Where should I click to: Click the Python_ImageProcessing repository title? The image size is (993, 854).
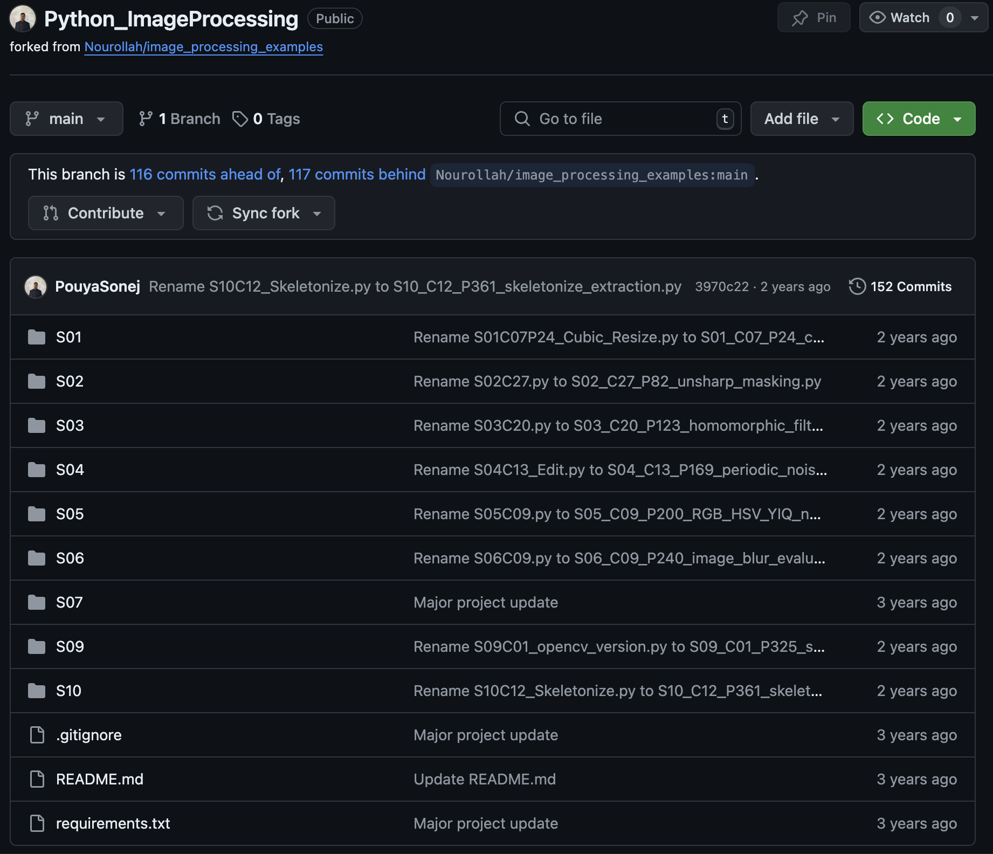click(171, 19)
